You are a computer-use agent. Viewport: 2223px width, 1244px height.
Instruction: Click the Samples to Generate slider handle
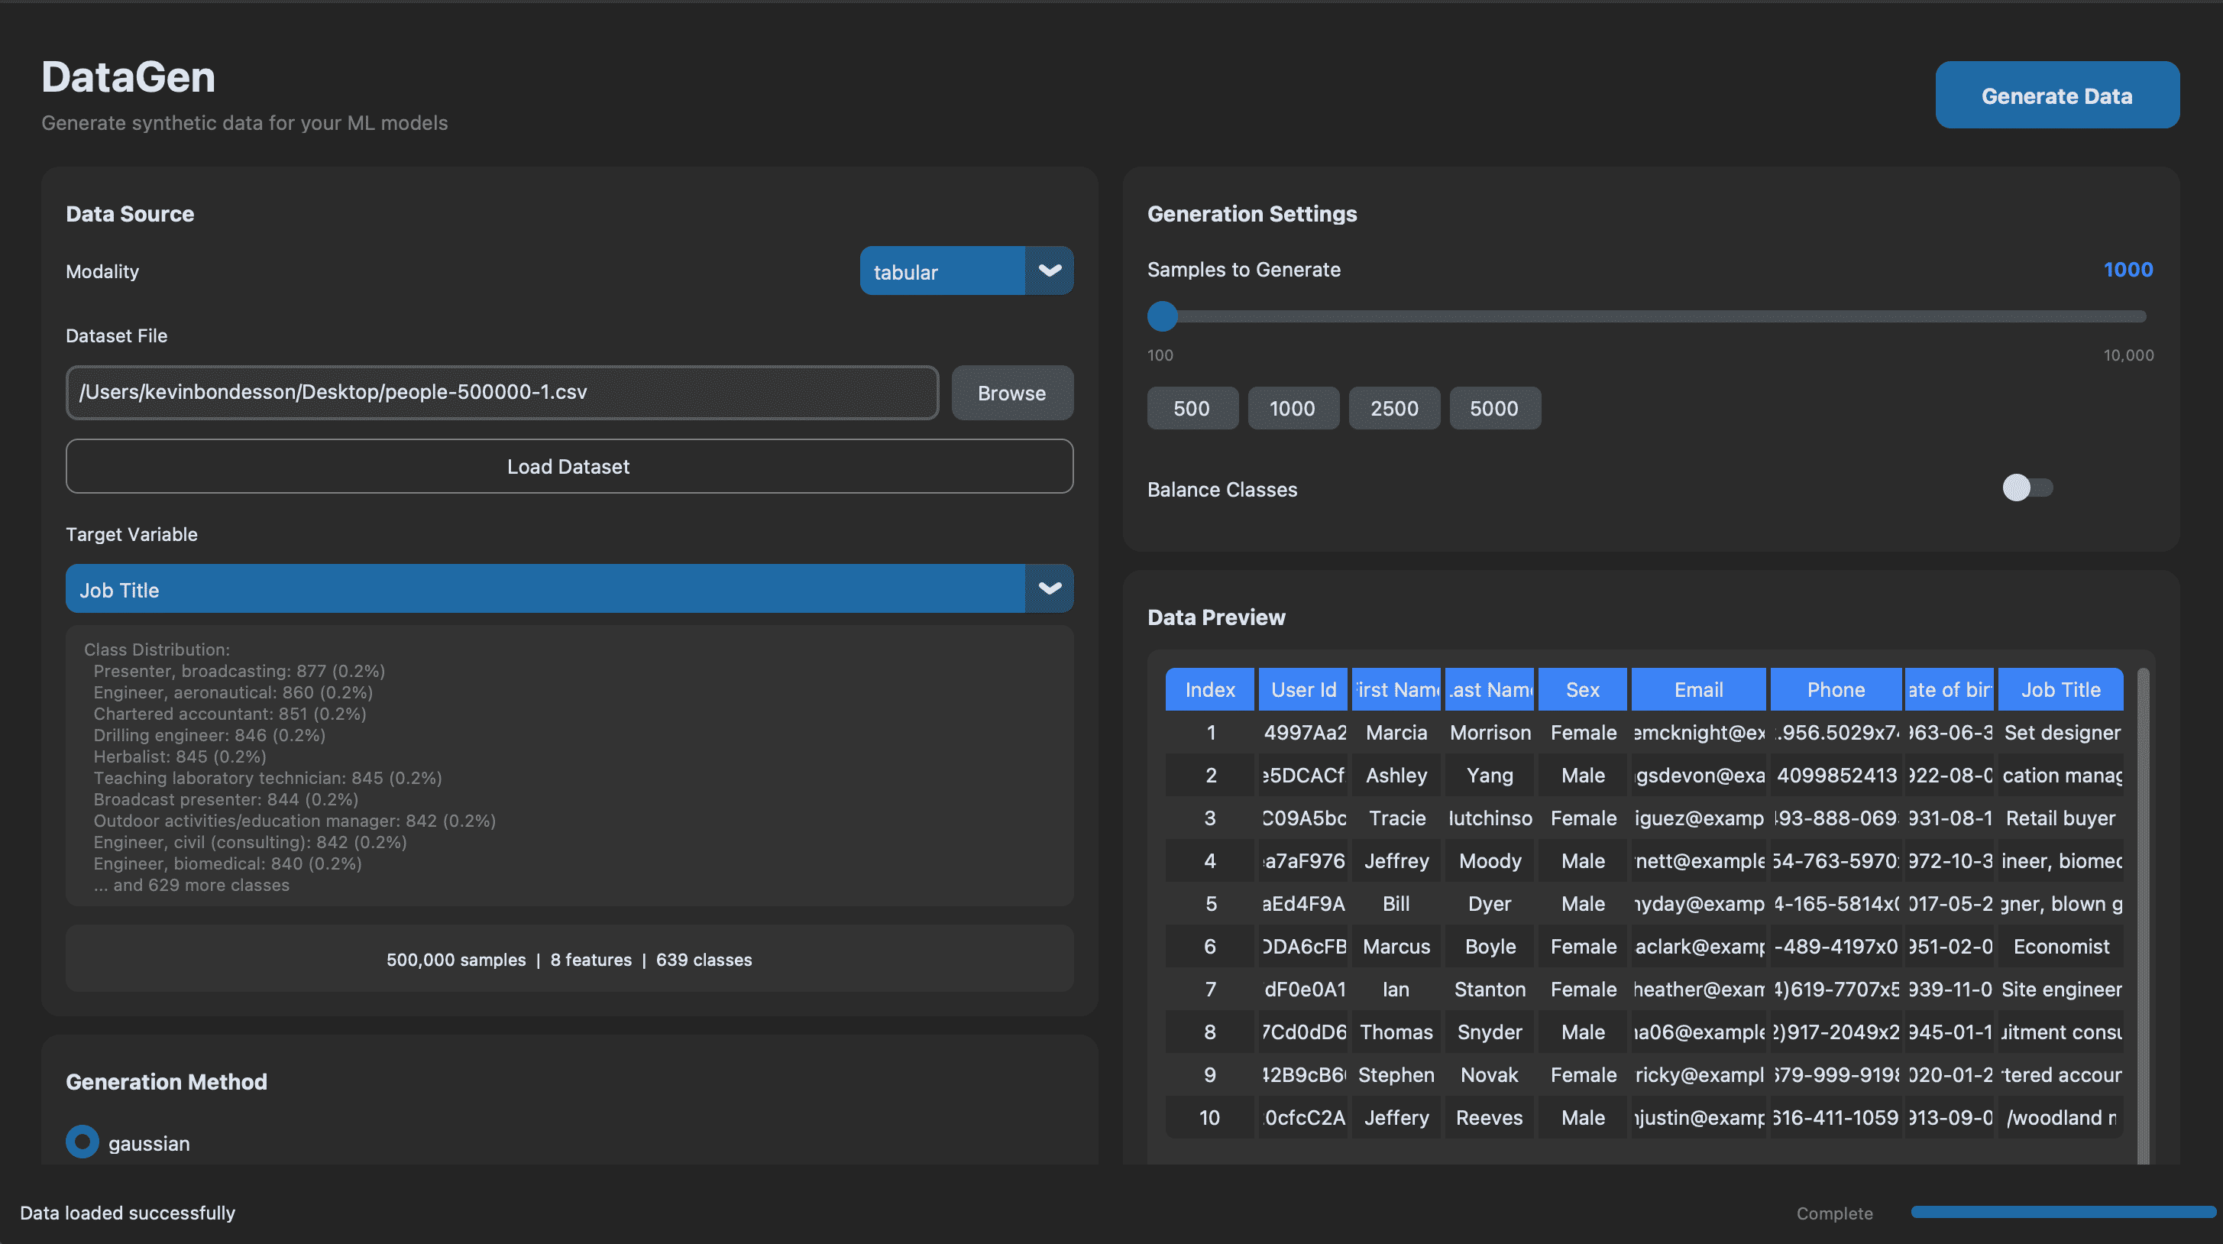1163,317
